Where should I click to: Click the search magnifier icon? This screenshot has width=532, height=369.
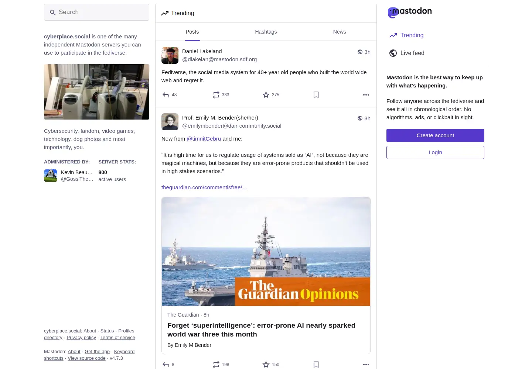[53, 12]
